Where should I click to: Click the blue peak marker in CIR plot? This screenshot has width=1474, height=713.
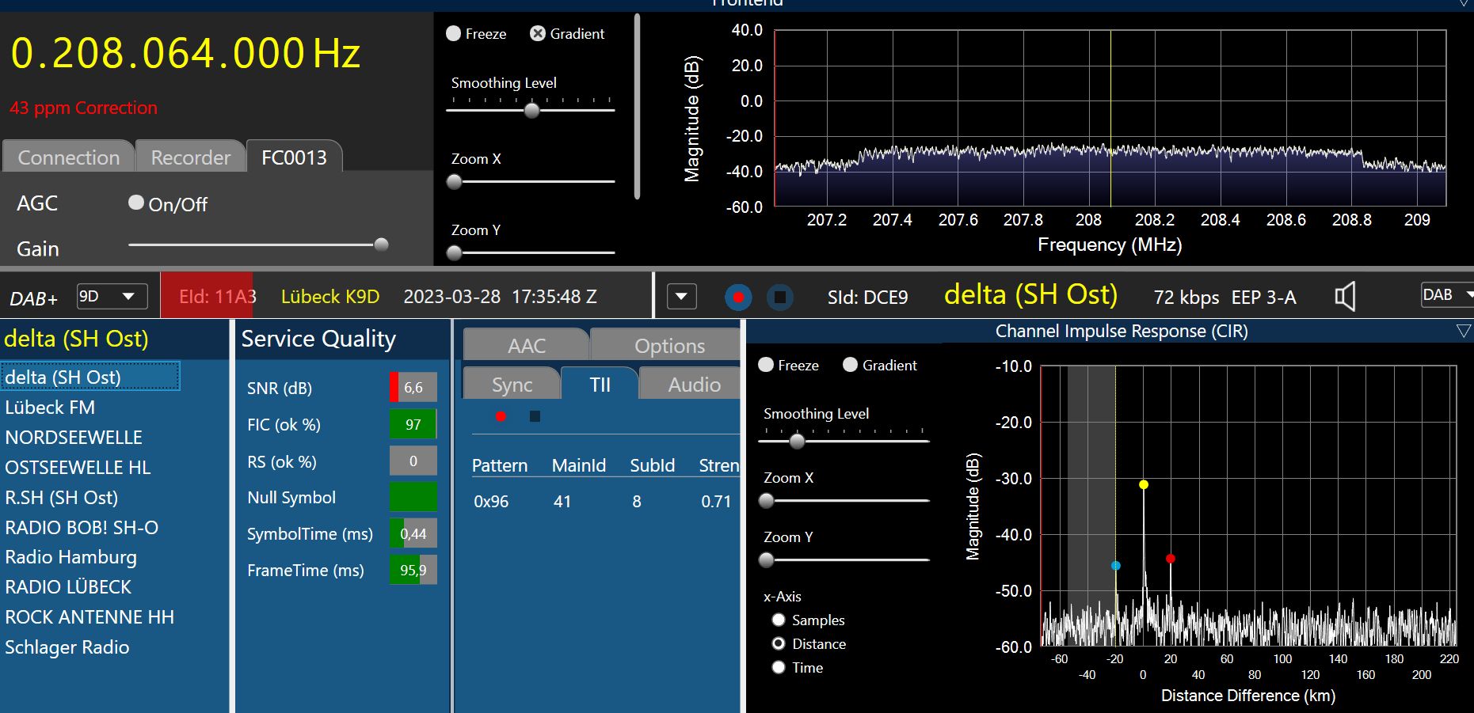point(1115,566)
